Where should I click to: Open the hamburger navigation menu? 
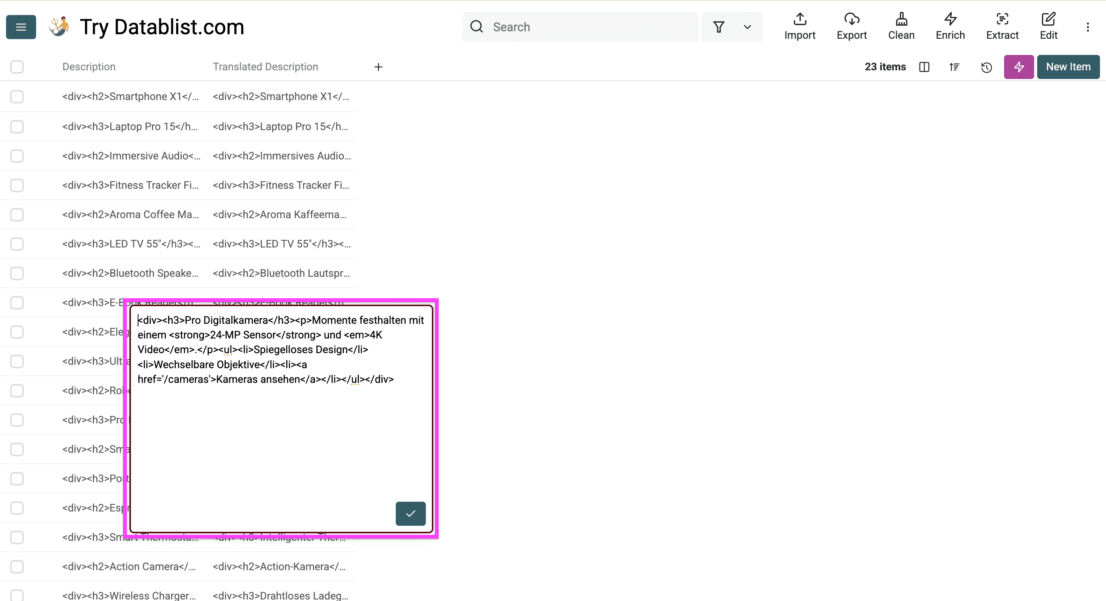(x=21, y=27)
